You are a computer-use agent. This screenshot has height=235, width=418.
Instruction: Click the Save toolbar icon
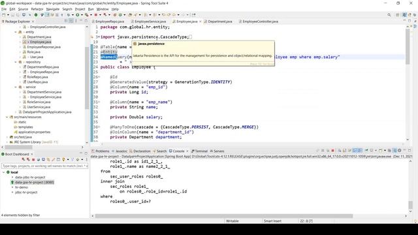click(x=13, y=15)
